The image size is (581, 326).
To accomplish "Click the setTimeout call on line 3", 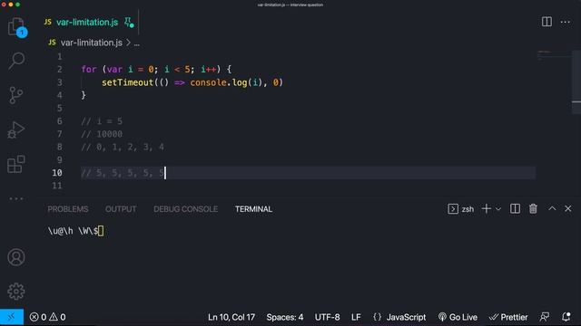I will point(127,82).
